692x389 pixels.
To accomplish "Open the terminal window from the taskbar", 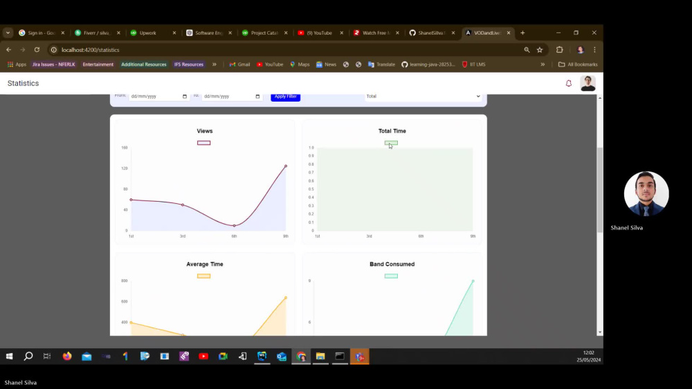I will (x=340, y=357).
